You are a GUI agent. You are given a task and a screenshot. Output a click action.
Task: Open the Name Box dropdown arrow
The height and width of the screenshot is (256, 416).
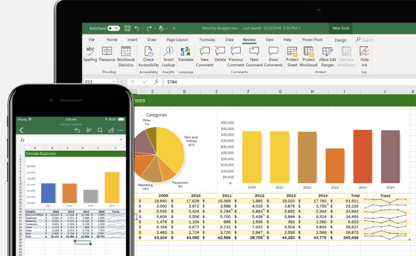[x=114, y=82]
